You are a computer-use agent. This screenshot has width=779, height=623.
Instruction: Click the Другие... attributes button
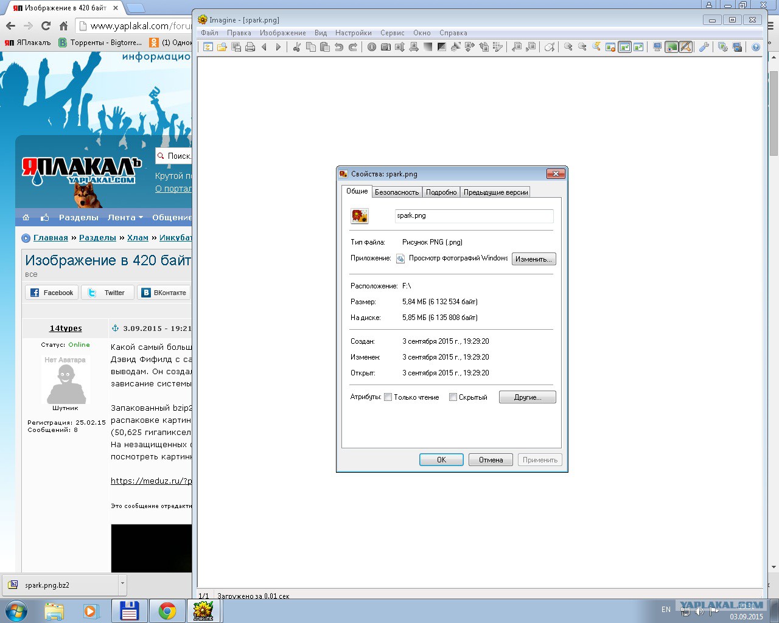(x=528, y=397)
